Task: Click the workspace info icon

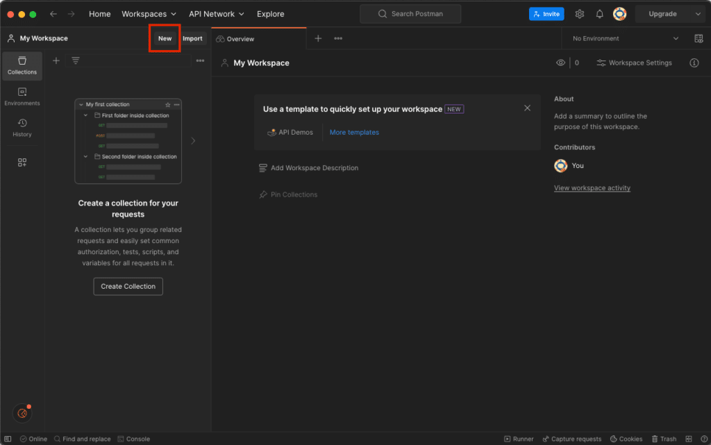Action: pos(694,62)
